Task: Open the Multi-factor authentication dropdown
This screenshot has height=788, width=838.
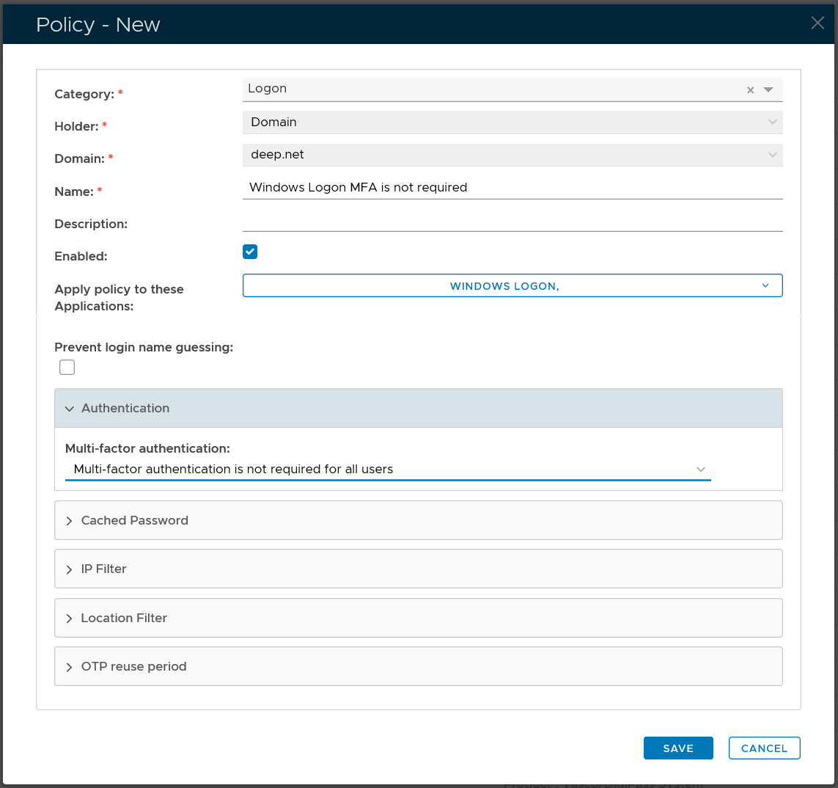Action: pyautogui.click(x=387, y=470)
